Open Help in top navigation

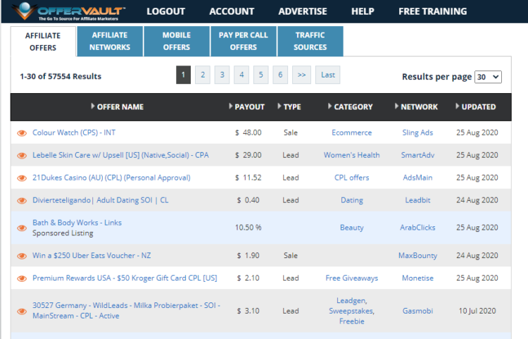tap(363, 11)
